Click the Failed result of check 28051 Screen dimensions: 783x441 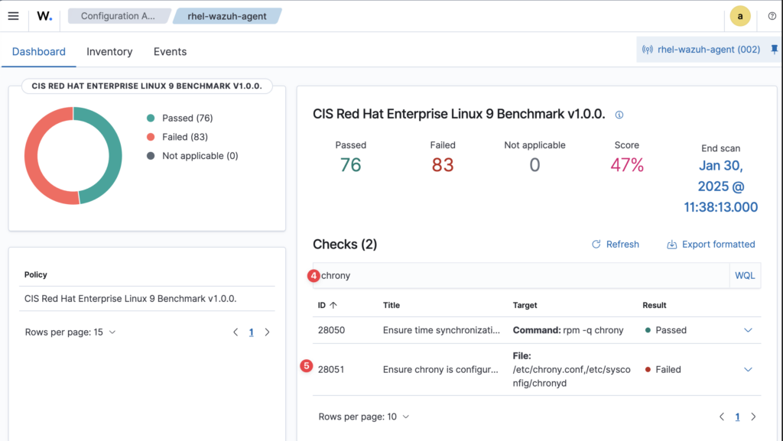tap(663, 370)
